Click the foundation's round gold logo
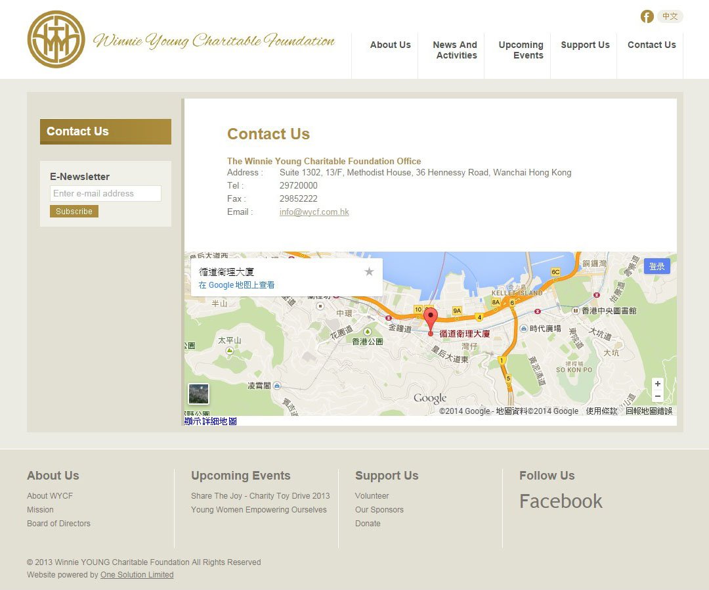Screen dimensions: 709x590 tap(56, 39)
